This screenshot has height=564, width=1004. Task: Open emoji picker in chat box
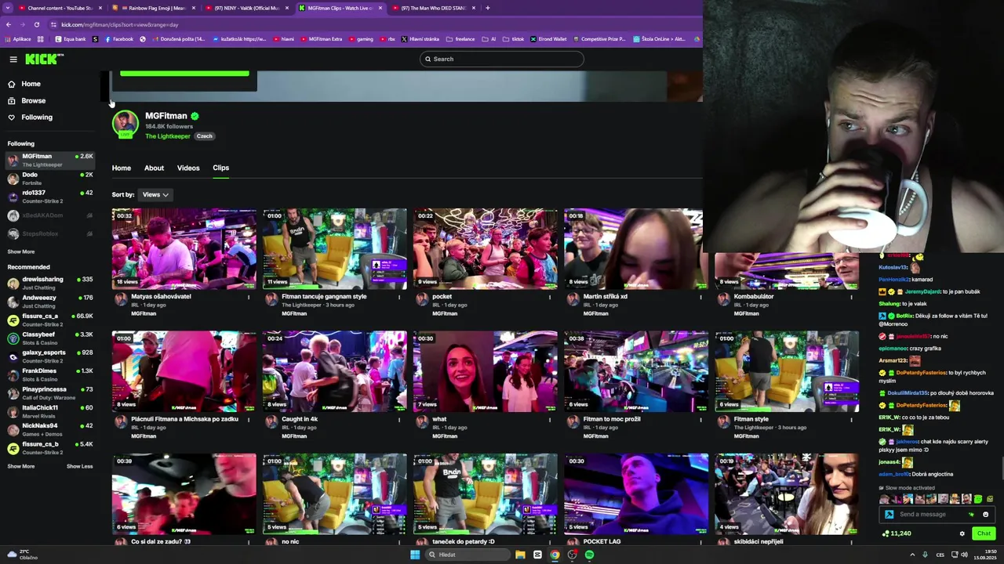pyautogui.click(x=986, y=515)
